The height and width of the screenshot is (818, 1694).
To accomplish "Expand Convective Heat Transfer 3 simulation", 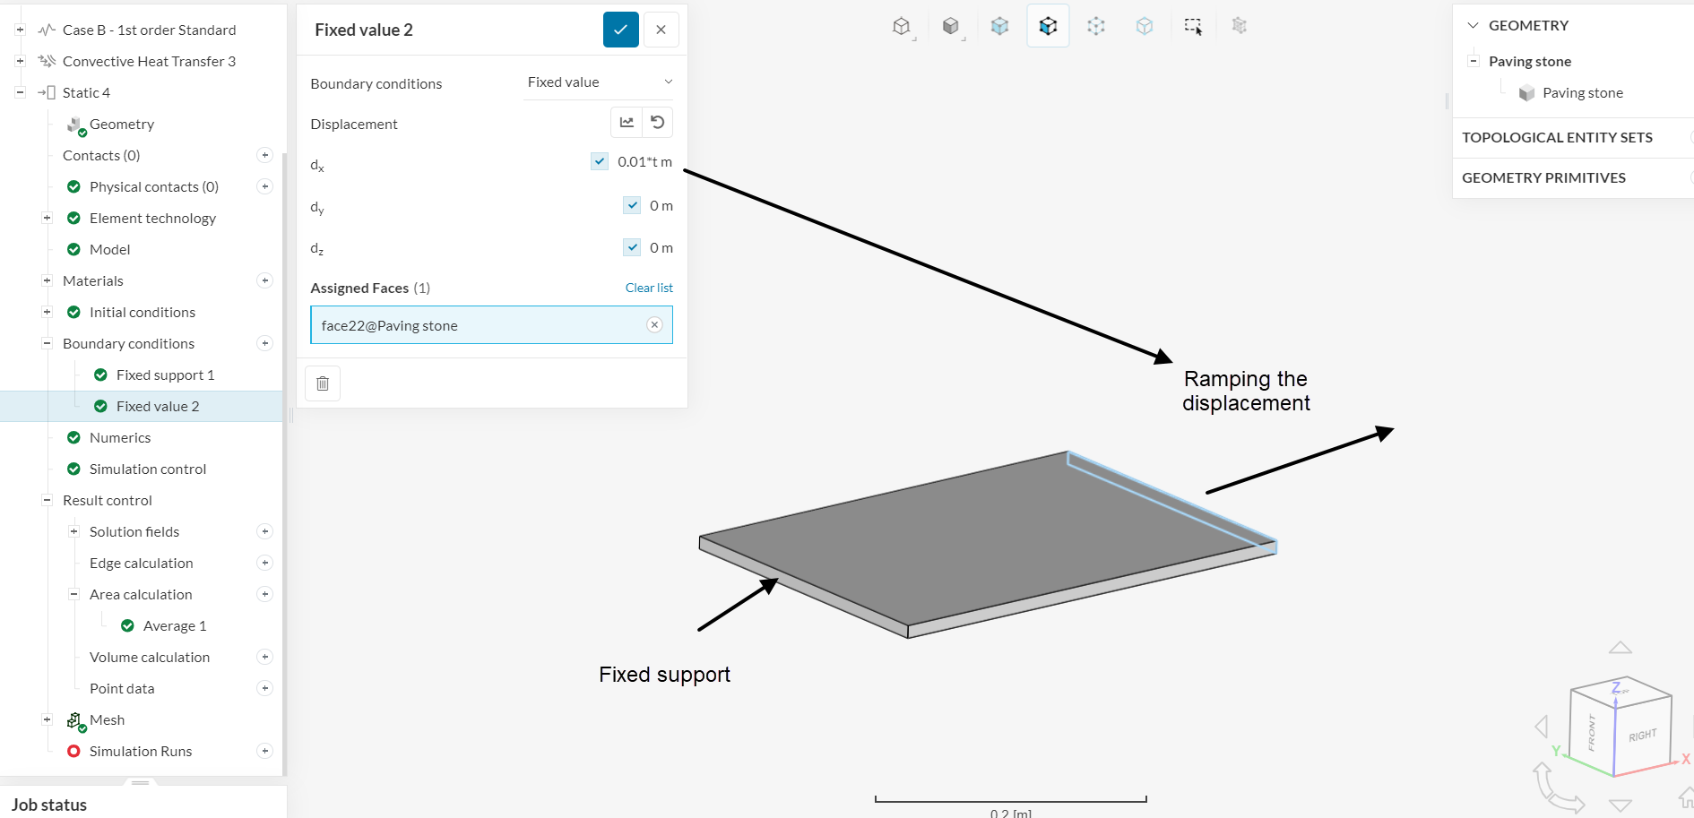I will click(x=20, y=61).
